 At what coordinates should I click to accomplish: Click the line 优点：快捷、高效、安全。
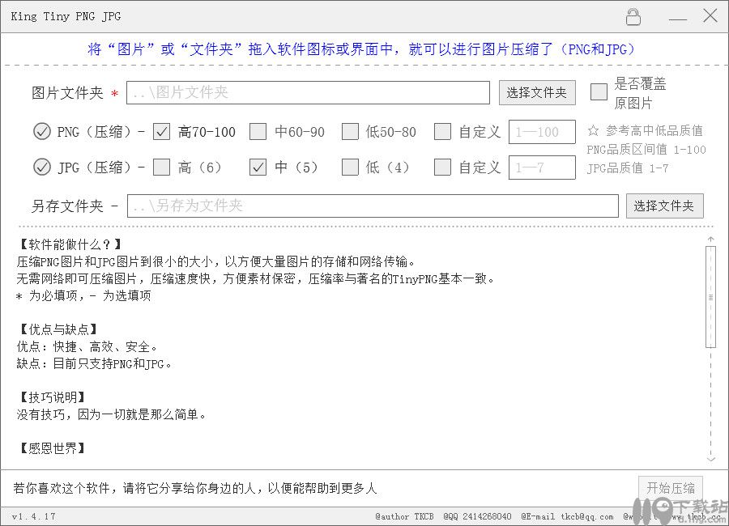tap(87, 346)
